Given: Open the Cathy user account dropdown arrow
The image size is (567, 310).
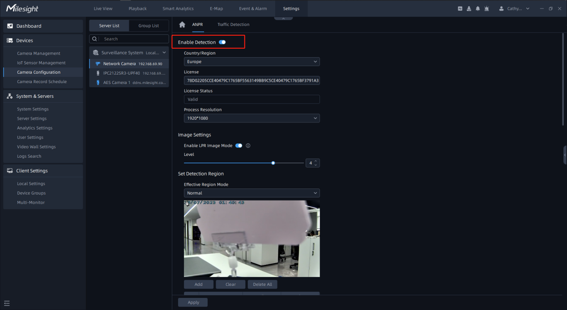Looking at the screenshot, I should [x=528, y=8].
